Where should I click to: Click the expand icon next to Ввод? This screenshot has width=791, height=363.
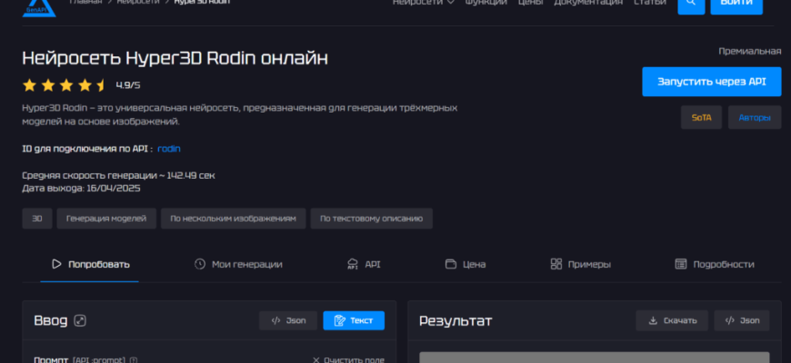click(x=80, y=320)
